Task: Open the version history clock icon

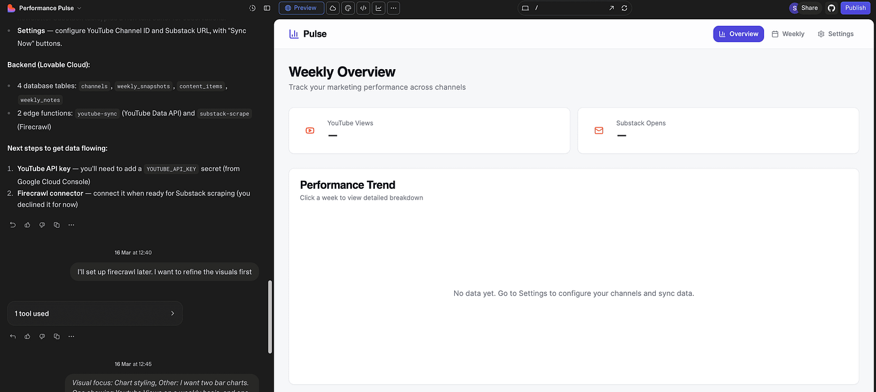Action: (x=252, y=8)
